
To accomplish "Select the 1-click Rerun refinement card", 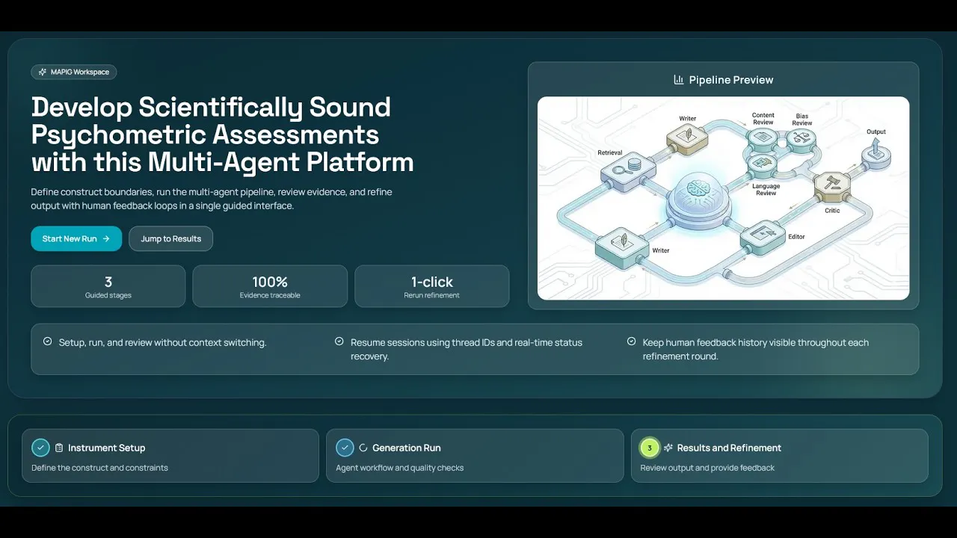I will (x=432, y=286).
